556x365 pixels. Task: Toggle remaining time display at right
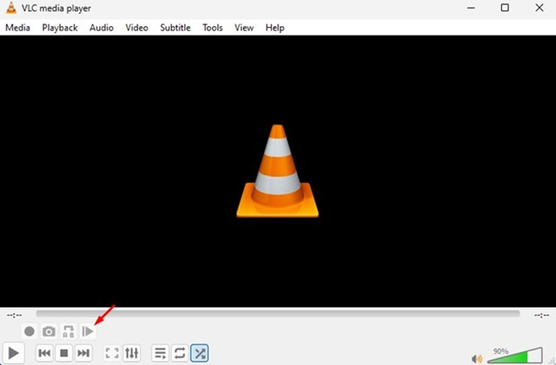click(541, 315)
